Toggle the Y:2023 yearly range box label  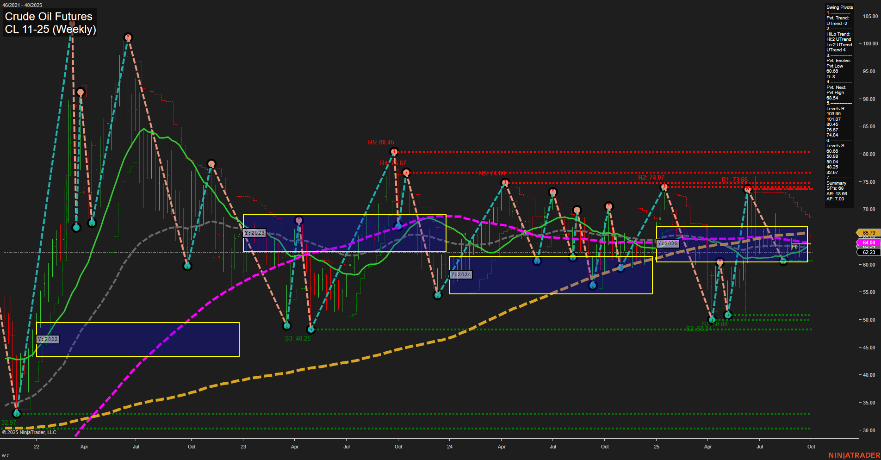click(x=254, y=233)
